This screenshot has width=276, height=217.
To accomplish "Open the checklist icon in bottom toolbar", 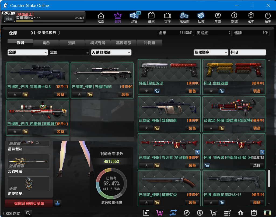I will [227, 213].
